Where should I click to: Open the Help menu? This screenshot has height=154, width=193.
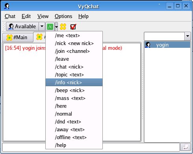click(x=84, y=16)
